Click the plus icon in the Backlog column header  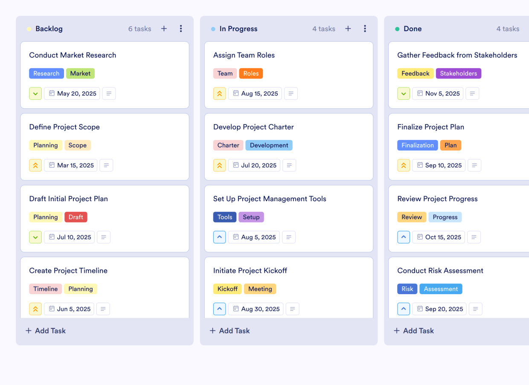coord(164,29)
